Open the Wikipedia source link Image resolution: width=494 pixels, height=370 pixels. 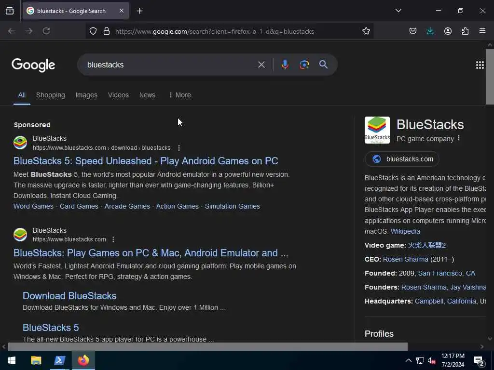pyautogui.click(x=405, y=231)
